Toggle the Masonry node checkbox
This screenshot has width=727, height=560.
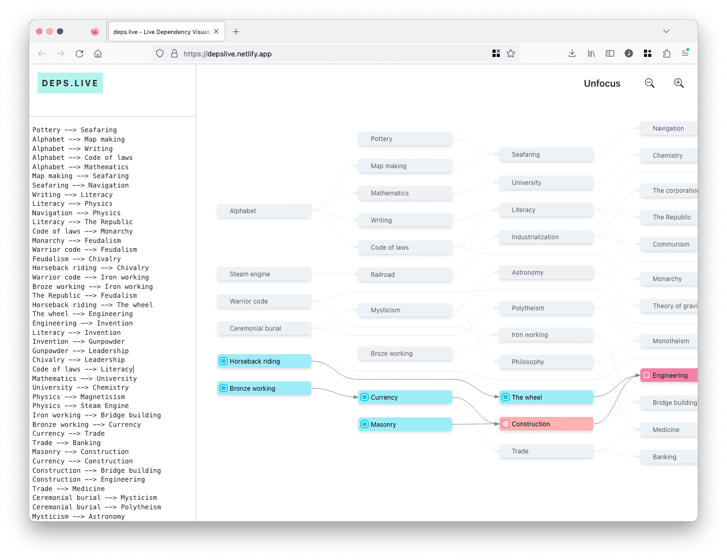tap(365, 424)
